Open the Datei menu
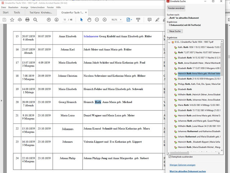Screen dimensions: 230x173 (x=4, y=7)
